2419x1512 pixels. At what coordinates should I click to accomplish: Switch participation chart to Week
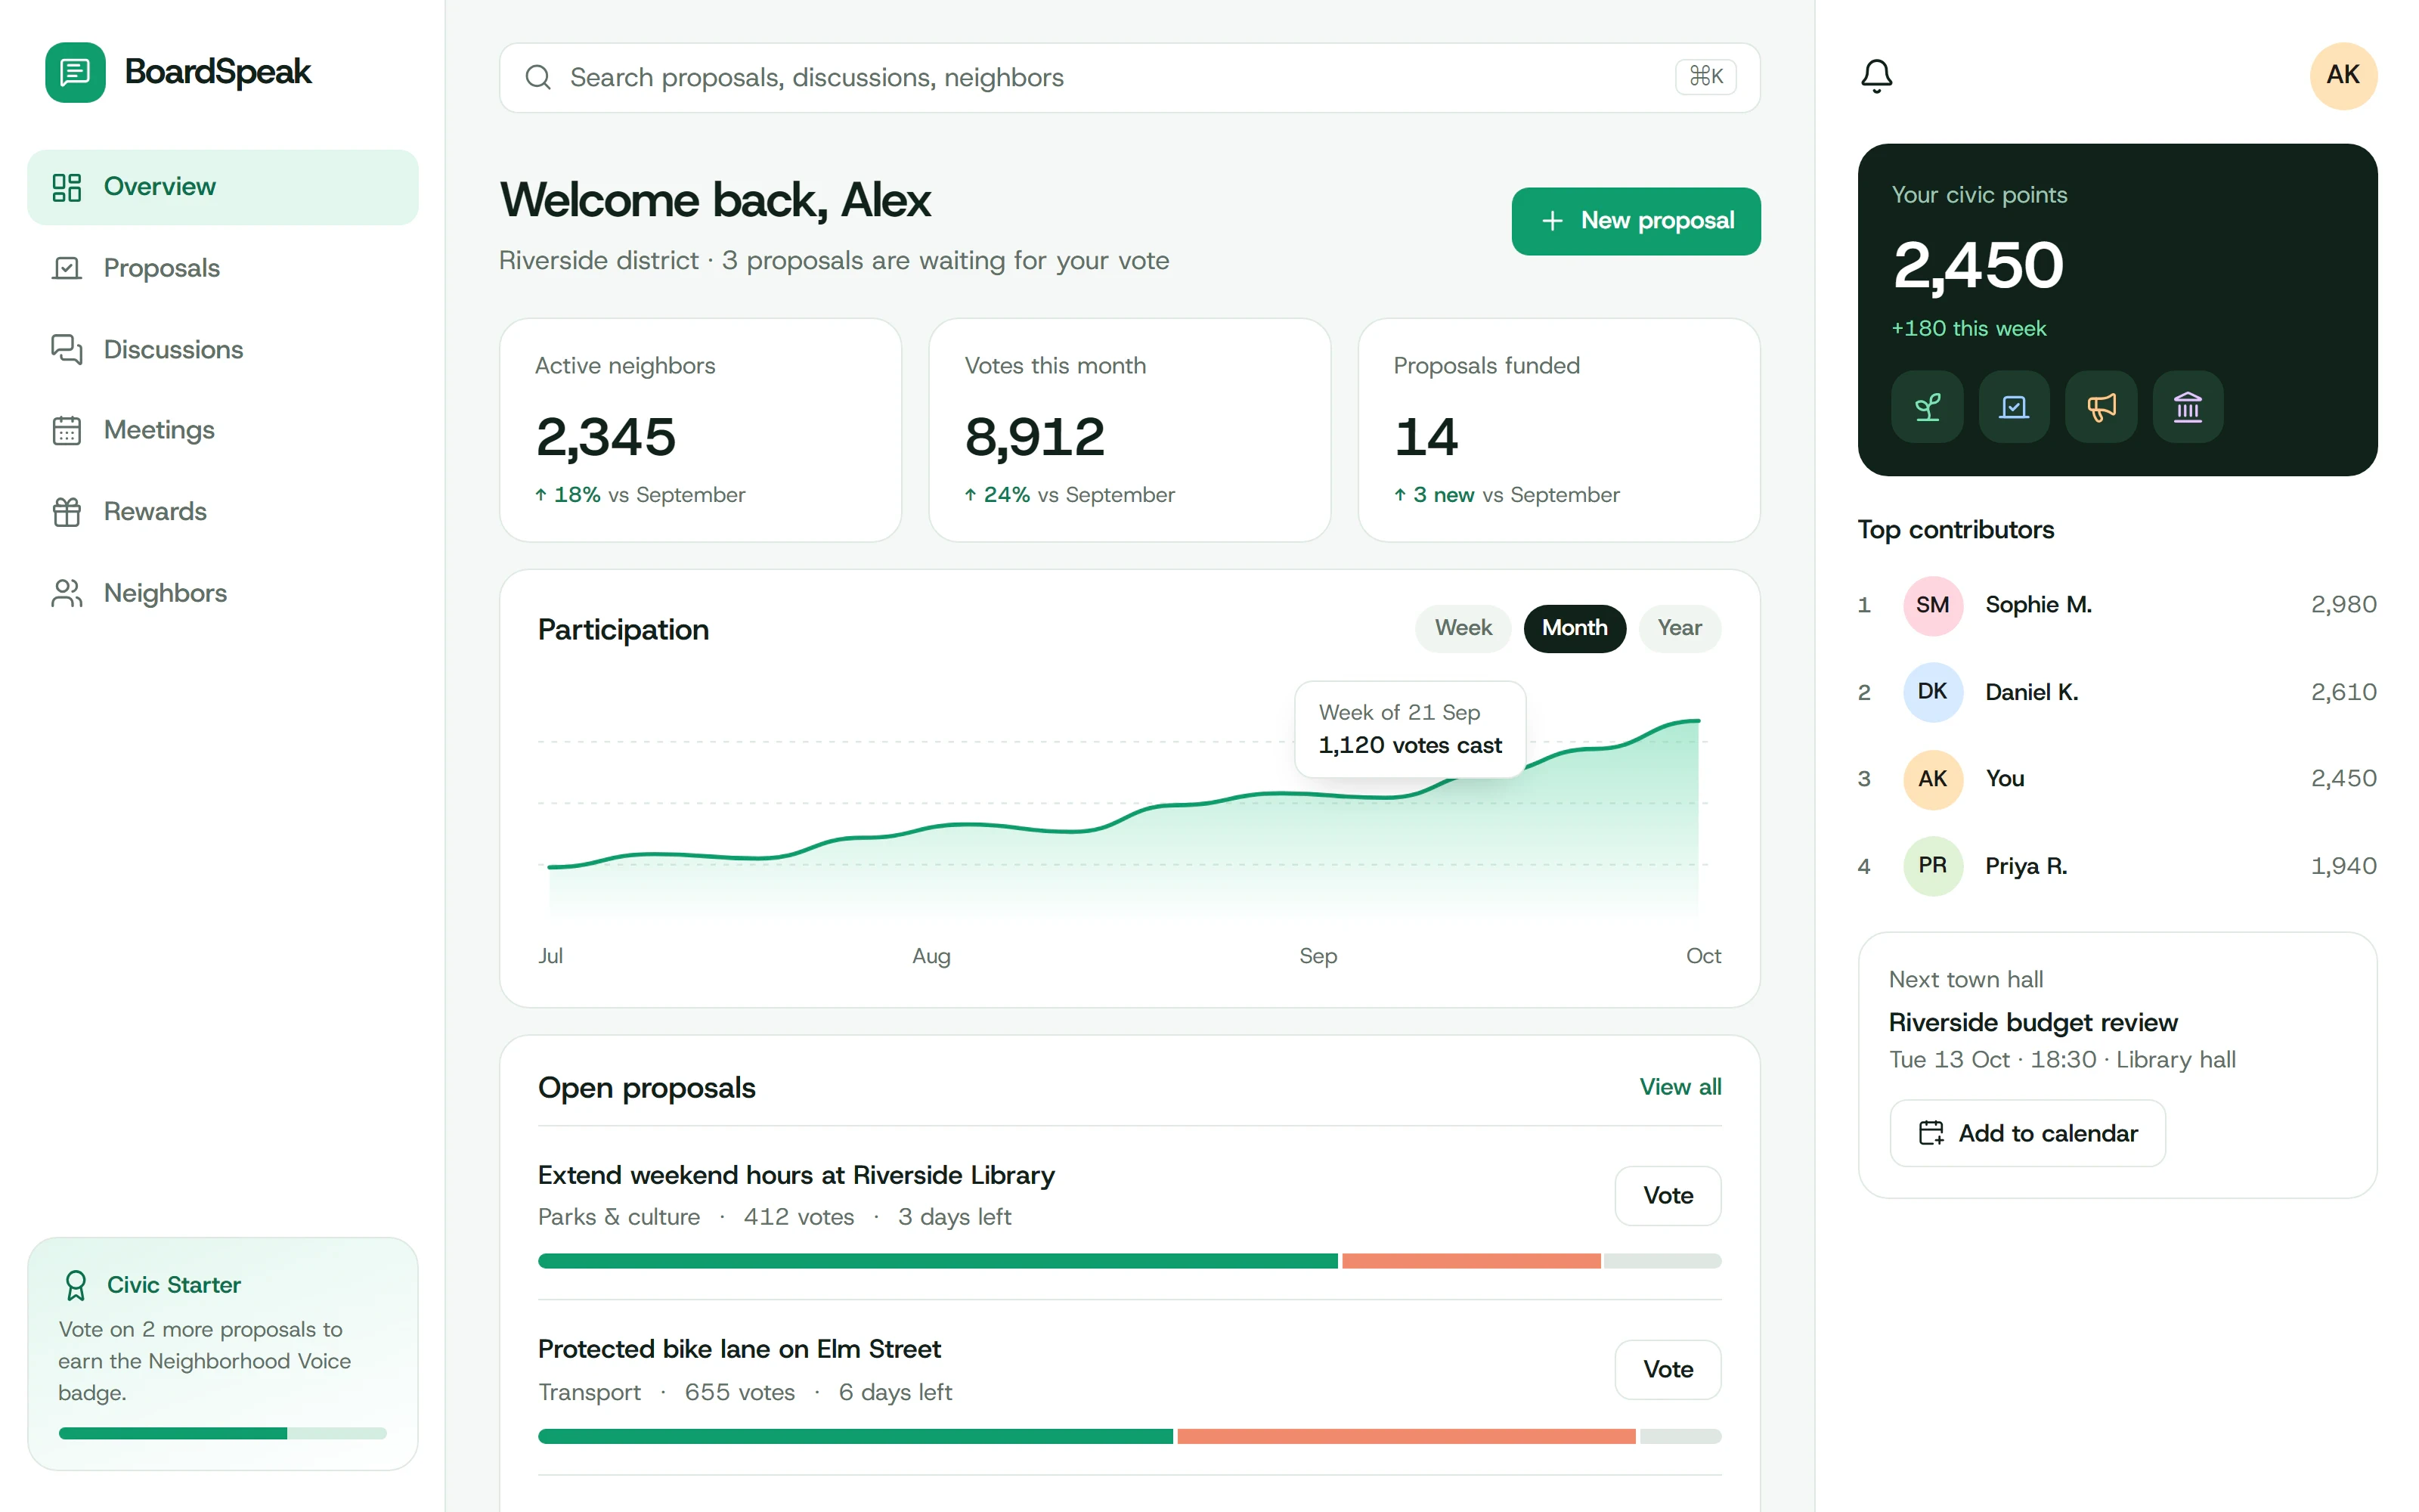click(x=1463, y=628)
